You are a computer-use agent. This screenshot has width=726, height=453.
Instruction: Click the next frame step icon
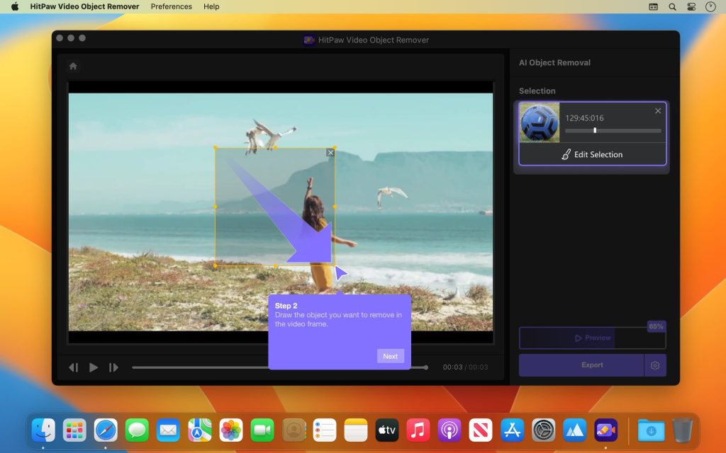point(113,367)
